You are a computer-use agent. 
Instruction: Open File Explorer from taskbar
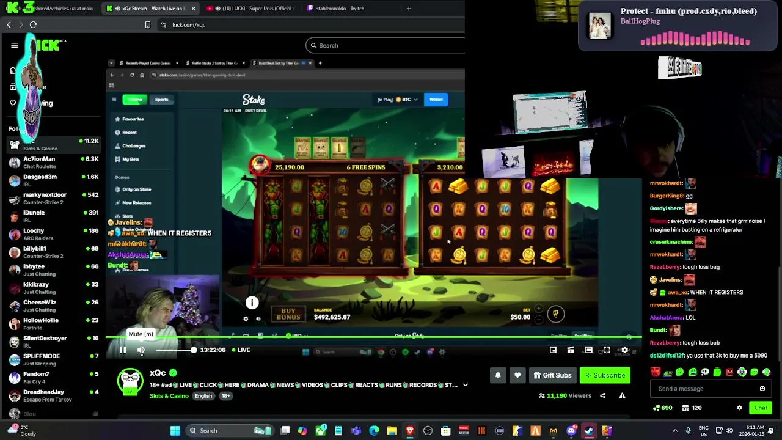pyautogui.click(x=392, y=431)
